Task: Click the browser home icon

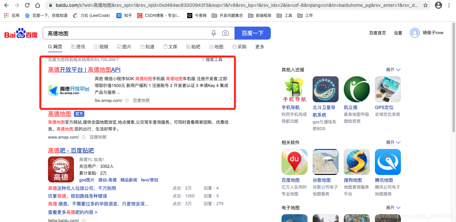Action: [x=37, y=5]
